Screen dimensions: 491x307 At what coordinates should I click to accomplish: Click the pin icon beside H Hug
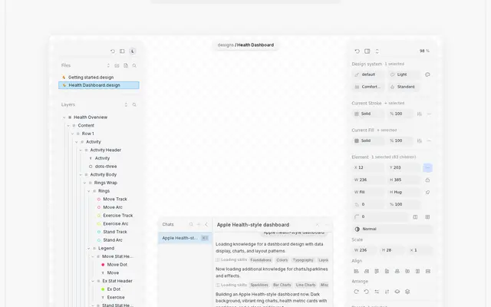[x=427, y=192]
